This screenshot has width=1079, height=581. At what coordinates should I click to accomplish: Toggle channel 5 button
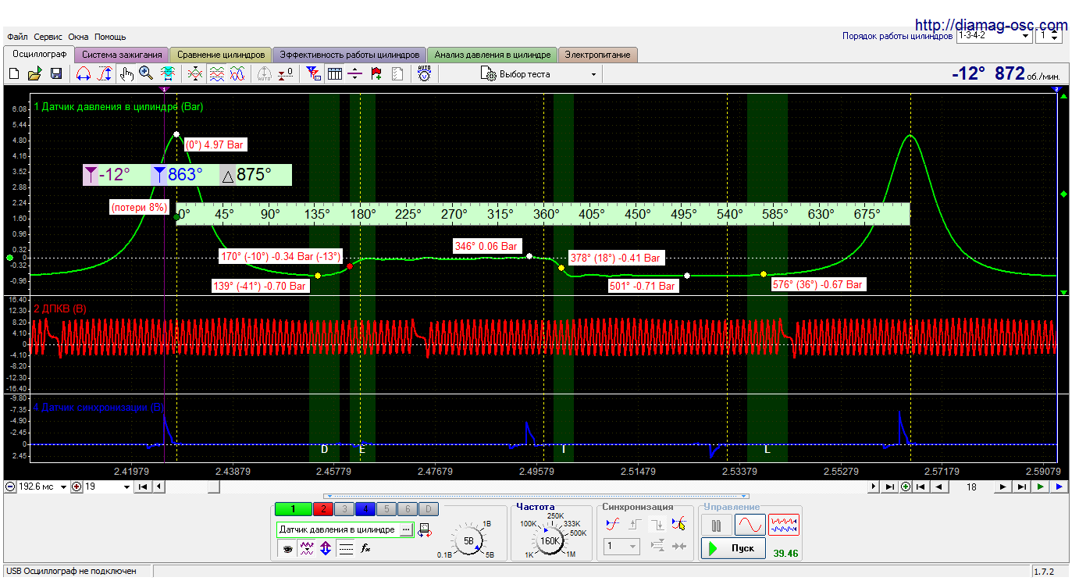(x=386, y=509)
